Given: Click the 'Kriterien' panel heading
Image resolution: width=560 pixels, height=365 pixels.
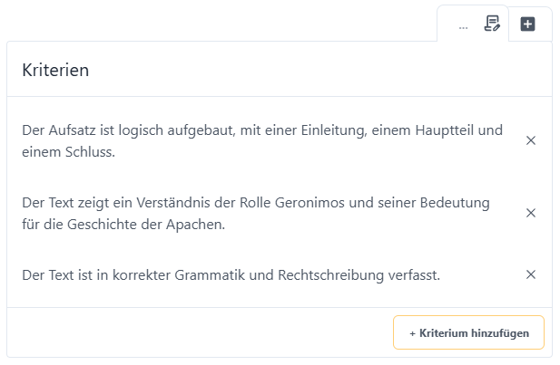Looking at the screenshot, I should point(55,70).
